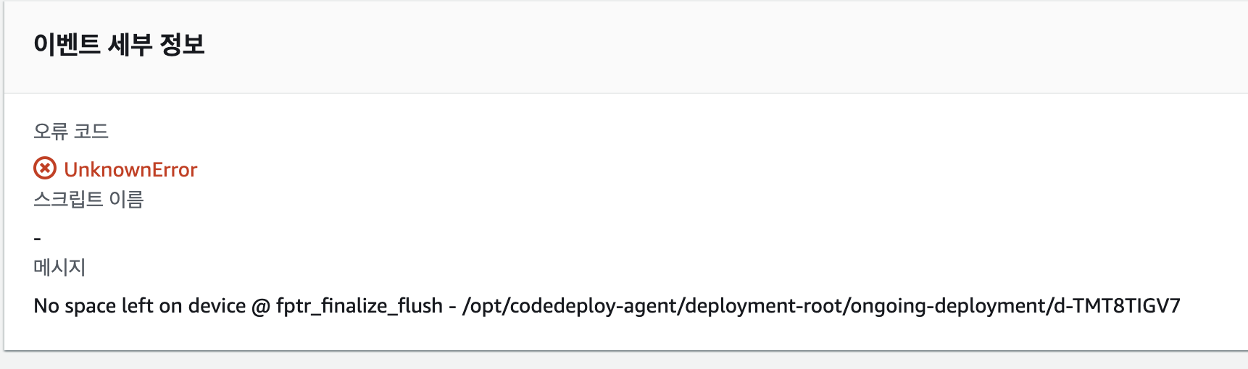Click the dash value under 스크립트 이름

click(38, 238)
